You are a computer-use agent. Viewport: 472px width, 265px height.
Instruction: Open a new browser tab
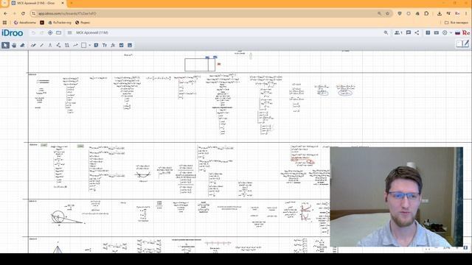click(72, 3)
